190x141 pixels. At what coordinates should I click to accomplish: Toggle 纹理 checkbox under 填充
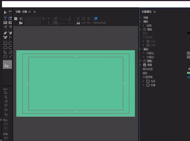click(x=148, y=45)
